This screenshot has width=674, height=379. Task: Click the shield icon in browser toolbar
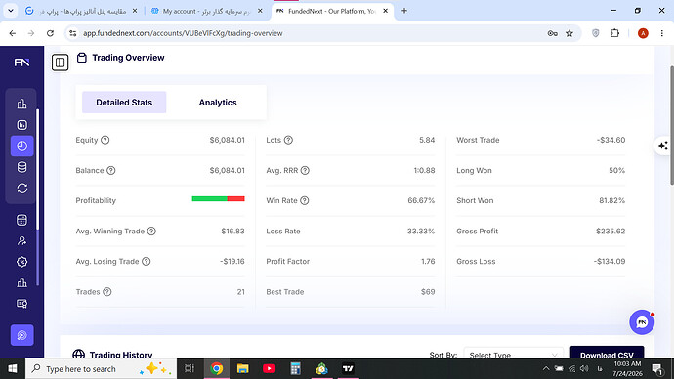[595, 33]
